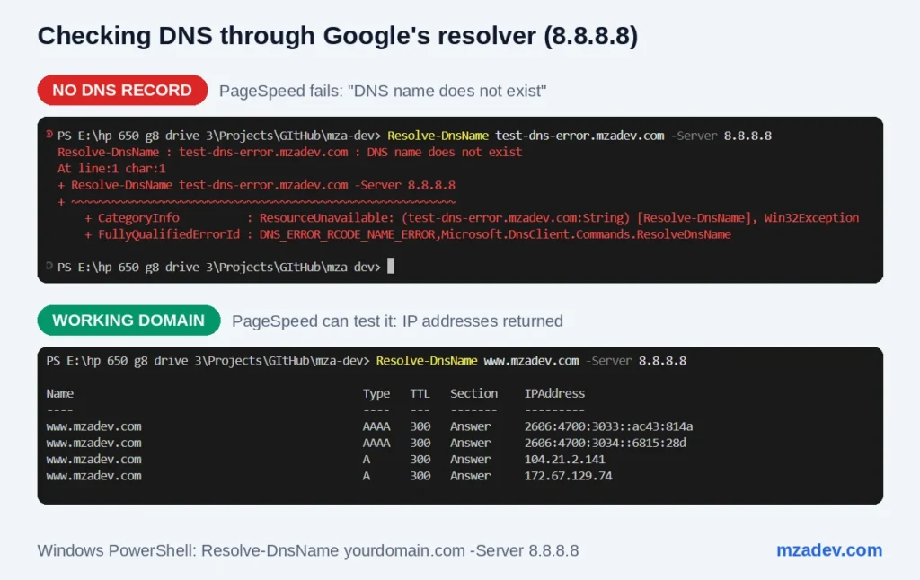Viewport: 920px width, 580px height.
Task: Click red line starting + Resolve-DnsName test-dns-error
Action: click(256, 185)
